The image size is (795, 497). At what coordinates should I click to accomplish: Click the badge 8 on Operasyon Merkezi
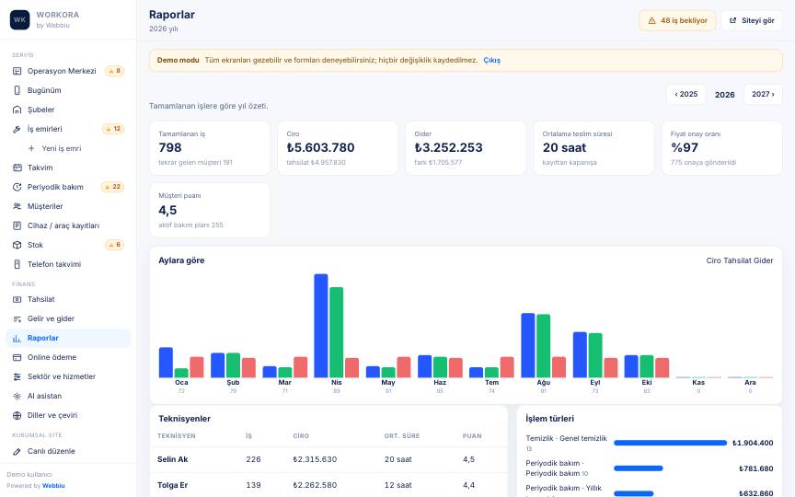[x=115, y=71]
